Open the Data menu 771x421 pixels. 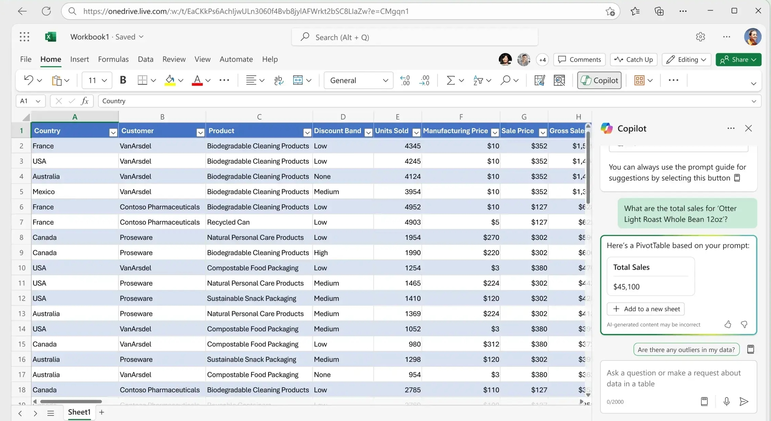pyautogui.click(x=146, y=59)
